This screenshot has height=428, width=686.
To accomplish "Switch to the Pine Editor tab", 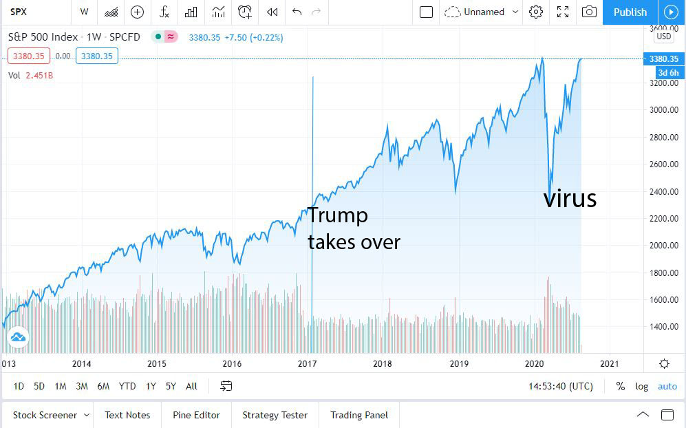I will click(196, 415).
